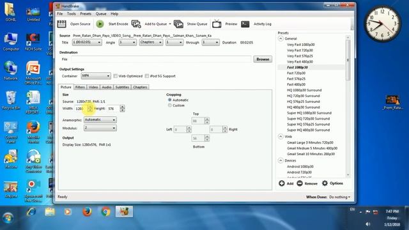
Task: Switch to the Chapters tab
Action: point(140,88)
